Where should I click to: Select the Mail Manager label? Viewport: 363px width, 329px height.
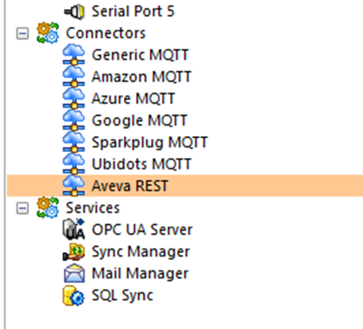pos(140,274)
